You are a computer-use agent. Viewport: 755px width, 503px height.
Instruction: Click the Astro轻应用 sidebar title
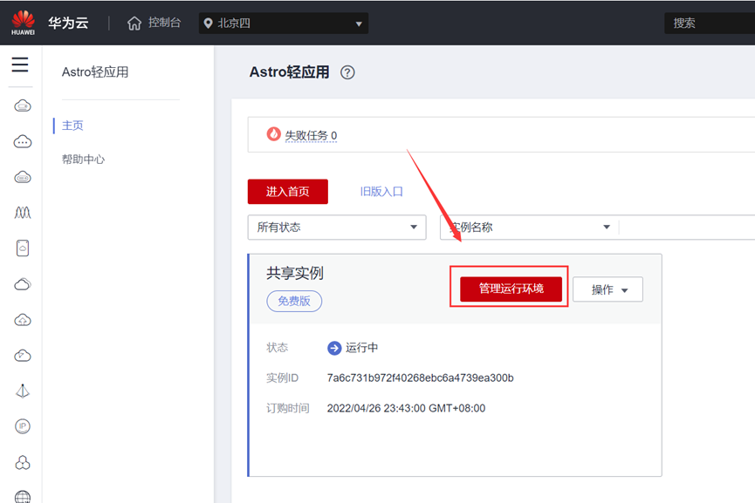pos(95,72)
